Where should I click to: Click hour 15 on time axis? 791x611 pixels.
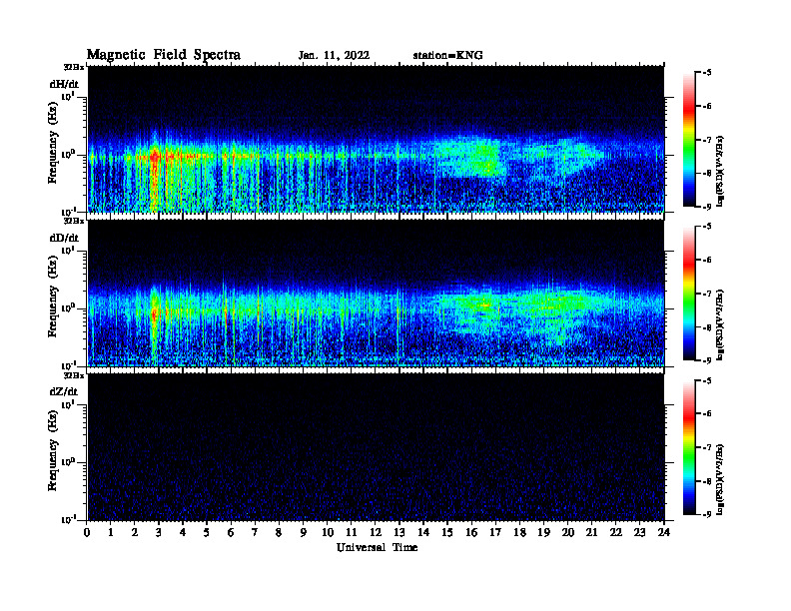(x=447, y=533)
